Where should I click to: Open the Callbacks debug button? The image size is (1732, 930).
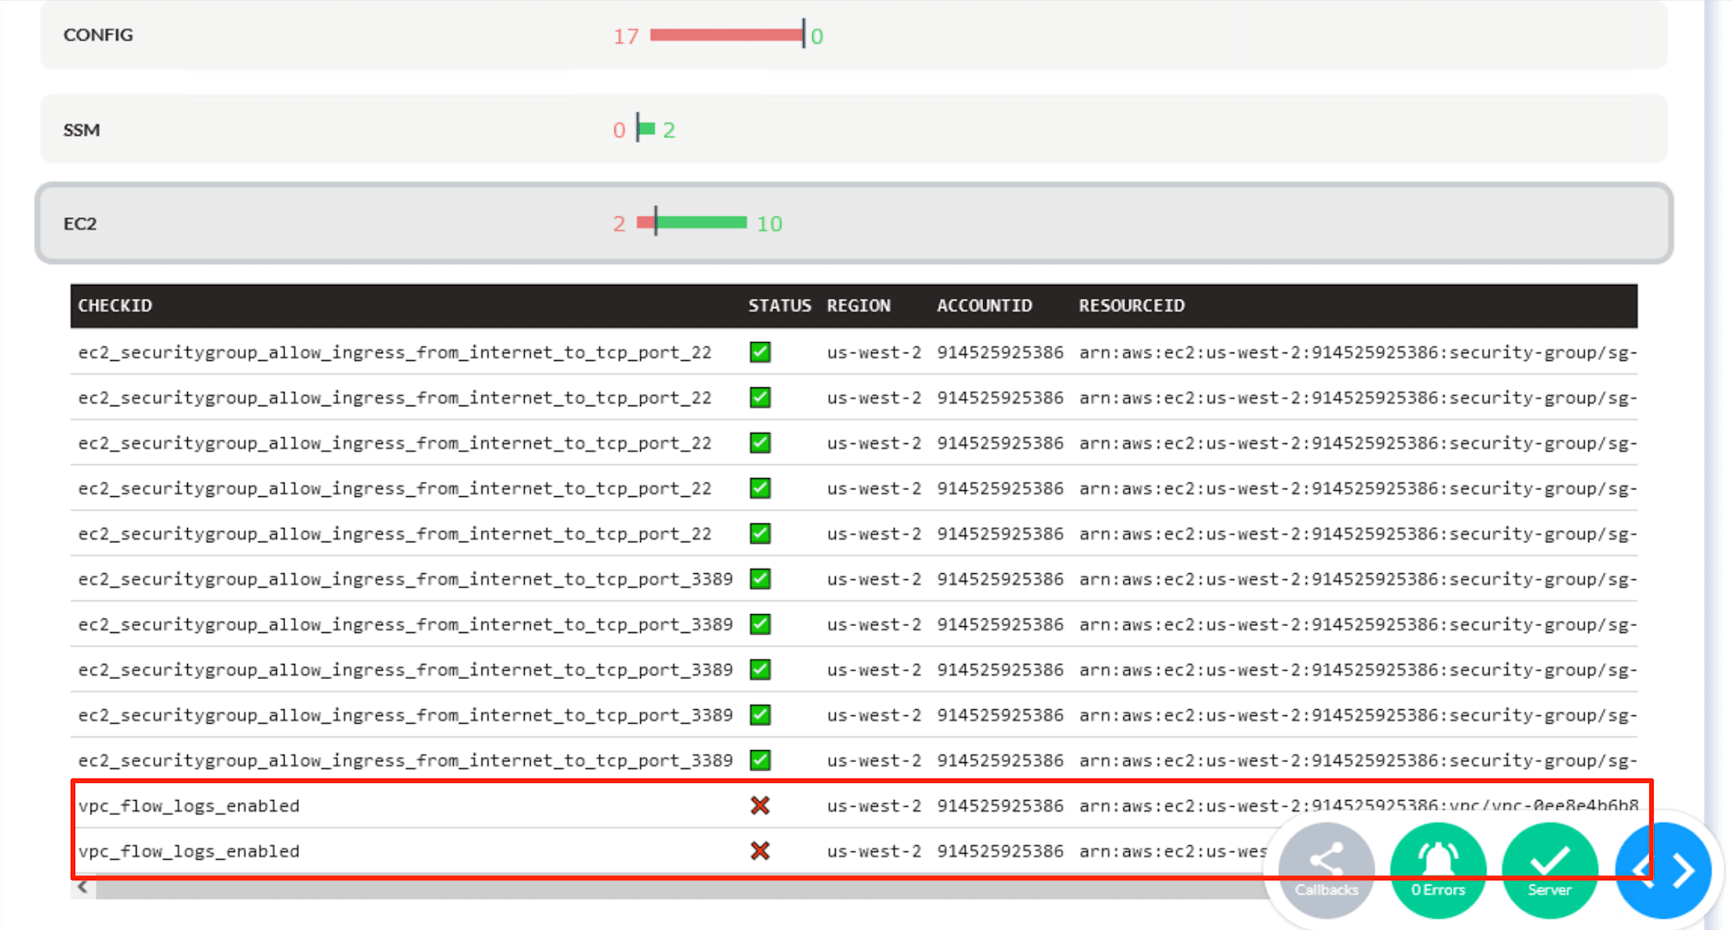1326,870
